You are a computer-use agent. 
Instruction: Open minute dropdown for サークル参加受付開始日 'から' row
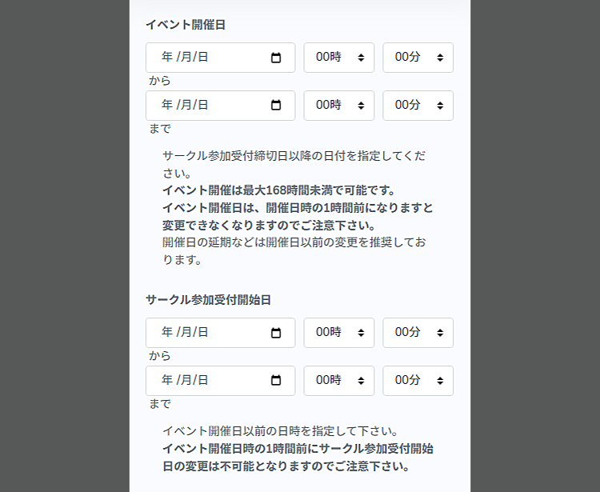(x=418, y=333)
